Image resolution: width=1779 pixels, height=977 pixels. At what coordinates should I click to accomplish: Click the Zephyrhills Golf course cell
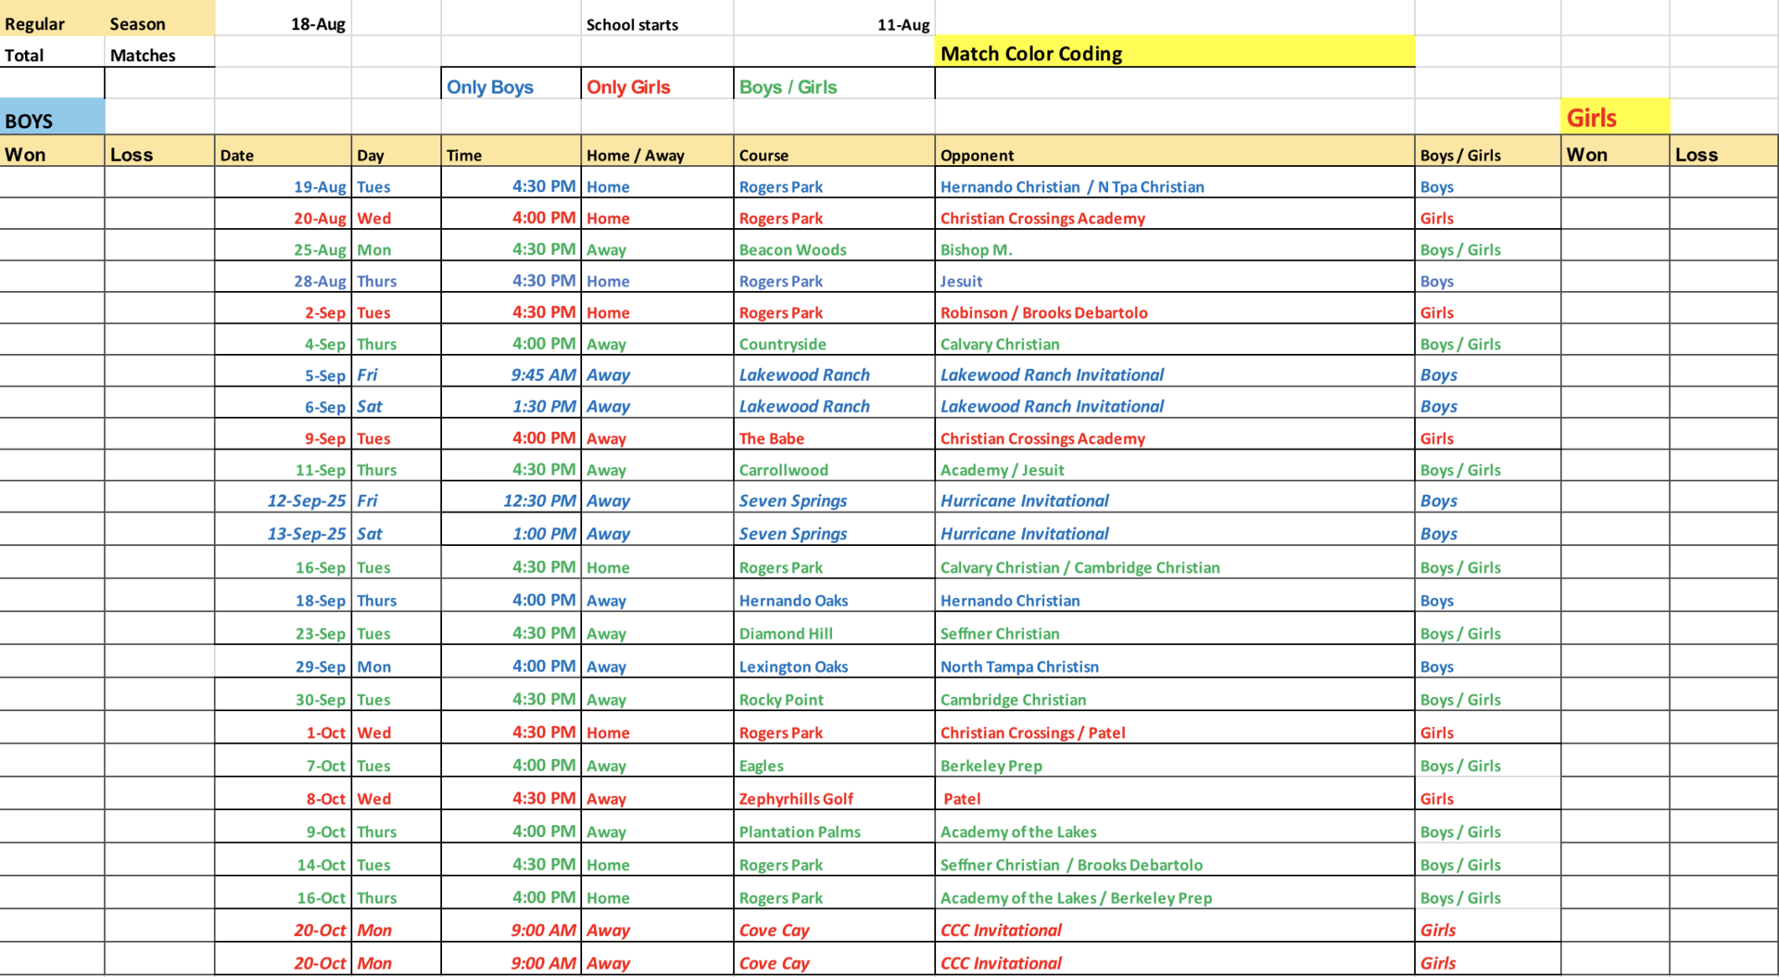pyautogui.click(x=796, y=798)
